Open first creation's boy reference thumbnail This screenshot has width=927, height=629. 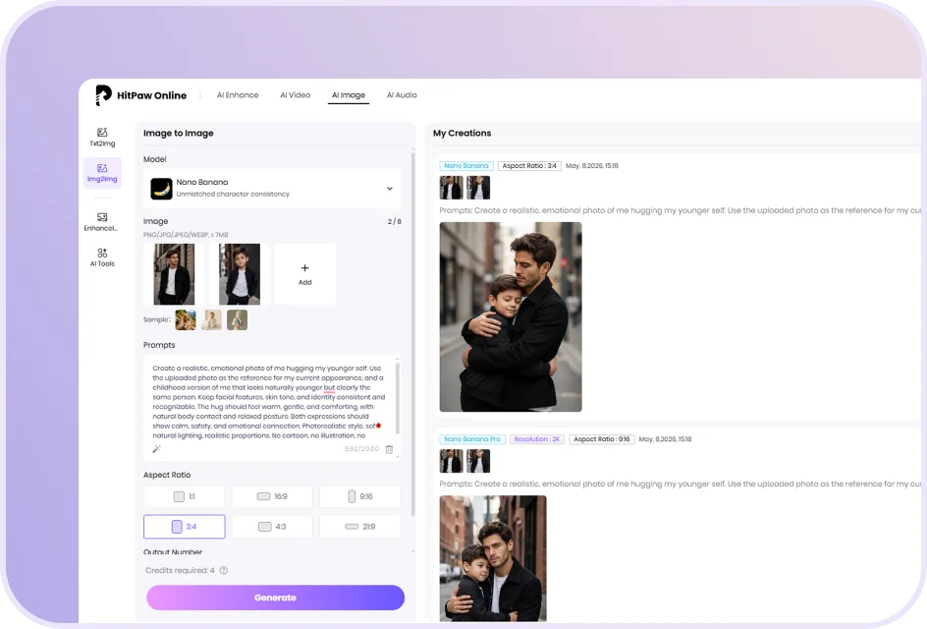point(478,188)
